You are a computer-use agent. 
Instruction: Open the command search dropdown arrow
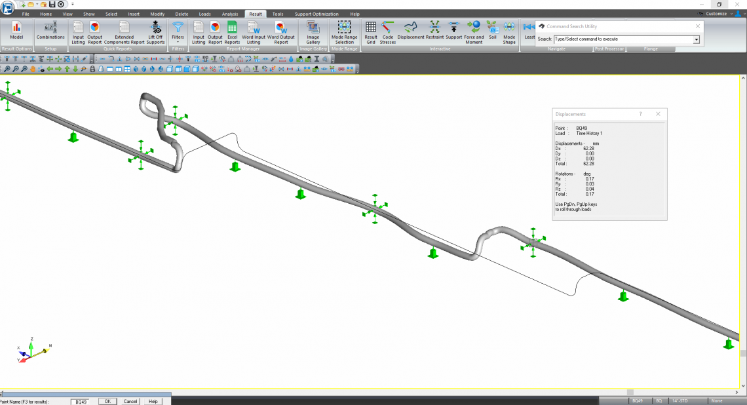(696, 39)
